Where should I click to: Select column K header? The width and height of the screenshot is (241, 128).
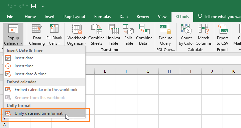click(232, 71)
